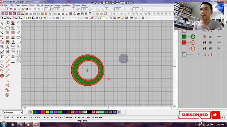Click the taskbar clock

220,125
